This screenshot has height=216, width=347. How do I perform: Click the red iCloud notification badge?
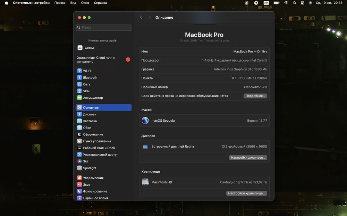pos(128,59)
